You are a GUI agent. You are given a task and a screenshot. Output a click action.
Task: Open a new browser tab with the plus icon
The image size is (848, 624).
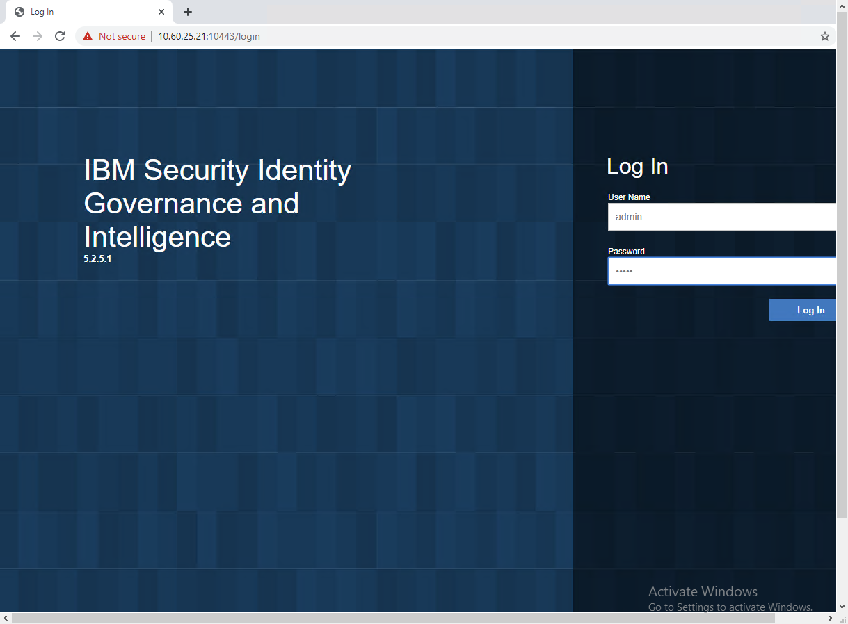tap(187, 12)
